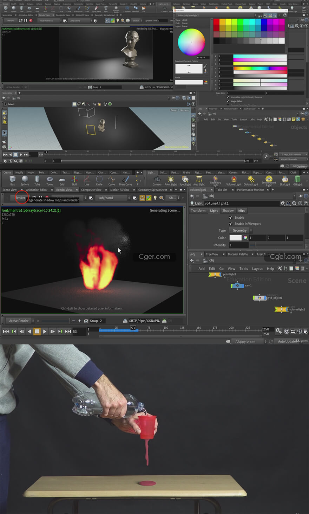Viewport: 309px width, 514px height.
Task: Click the lightbulb icon in fire render toolbar
Action: coord(155,198)
